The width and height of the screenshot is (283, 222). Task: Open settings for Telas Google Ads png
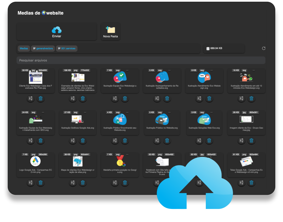[x=241, y=183]
